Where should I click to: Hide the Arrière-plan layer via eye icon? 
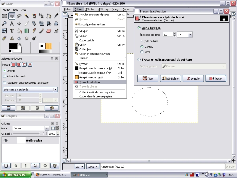pyautogui.click(x=6, y=140)
